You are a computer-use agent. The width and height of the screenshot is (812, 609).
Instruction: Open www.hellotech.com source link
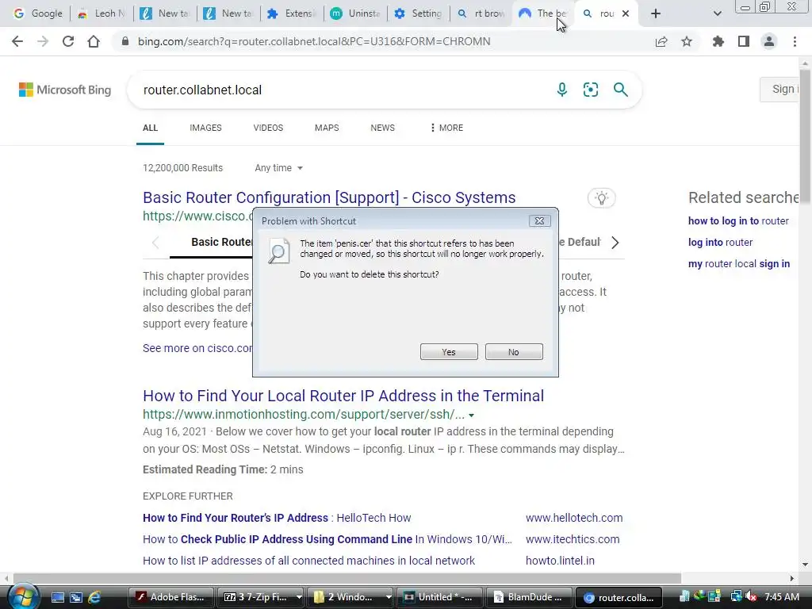tap(574, 518)
